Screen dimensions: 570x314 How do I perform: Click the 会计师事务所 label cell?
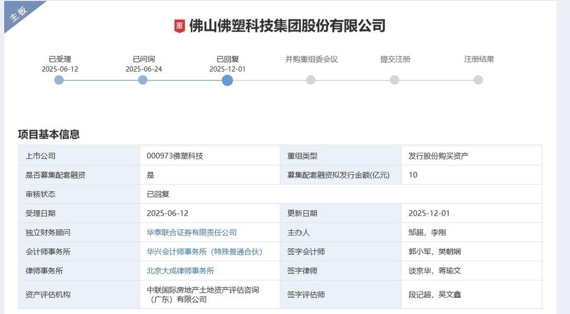tap(79, 252)
